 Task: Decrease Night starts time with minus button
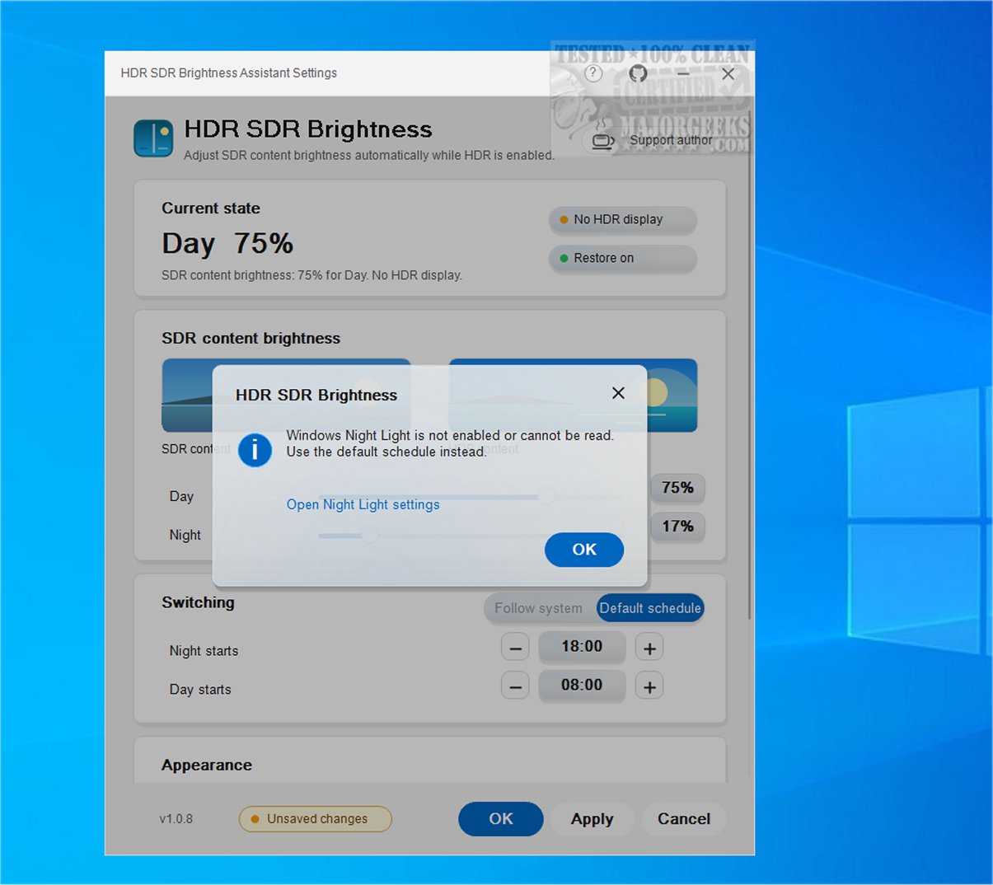[515, 648]
